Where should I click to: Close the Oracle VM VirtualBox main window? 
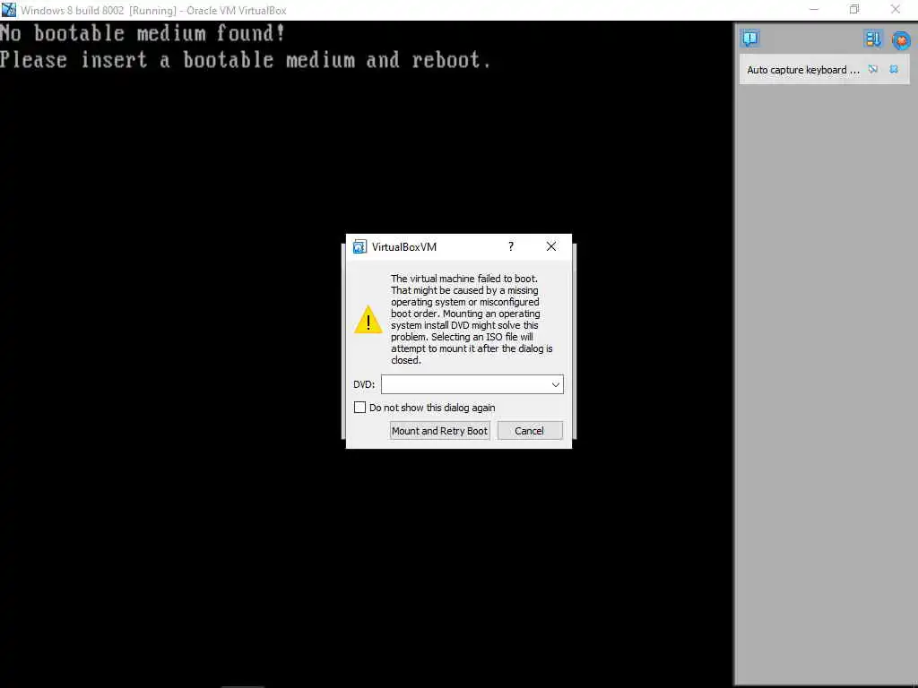pyautogui.click(x=896, y=9)
